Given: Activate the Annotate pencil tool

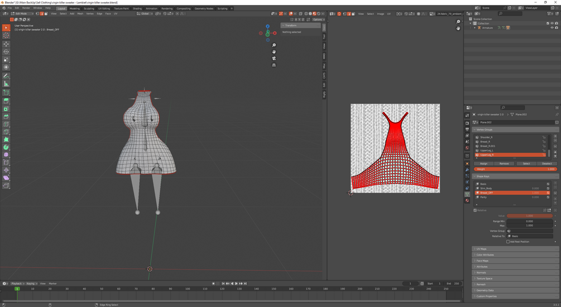Looking at the screenshot, I should (6, 76).
